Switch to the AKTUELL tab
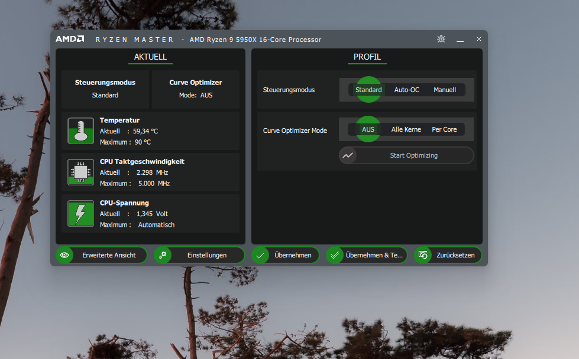Image resolution: width=579 pixels, height=359 pixels. point(150,57)
